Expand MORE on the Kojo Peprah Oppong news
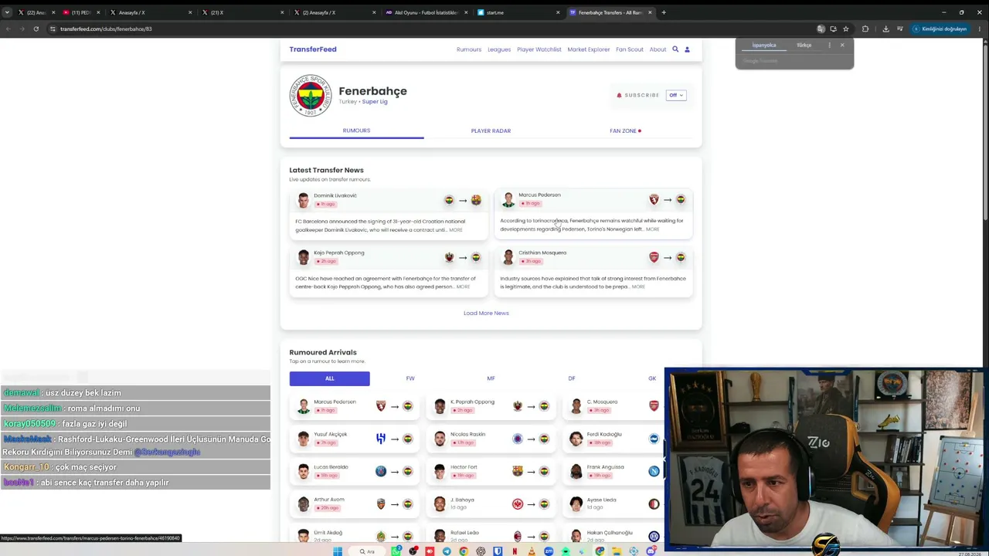 (x=463, y=287)
